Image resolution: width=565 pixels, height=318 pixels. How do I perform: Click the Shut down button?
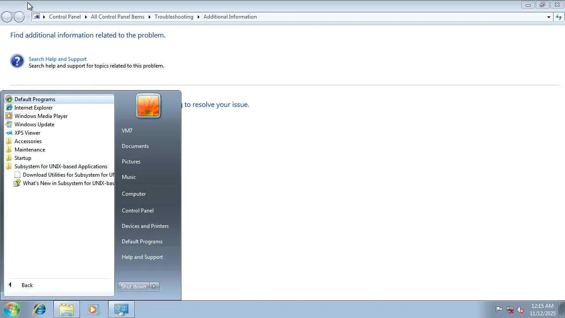(134, 287)
